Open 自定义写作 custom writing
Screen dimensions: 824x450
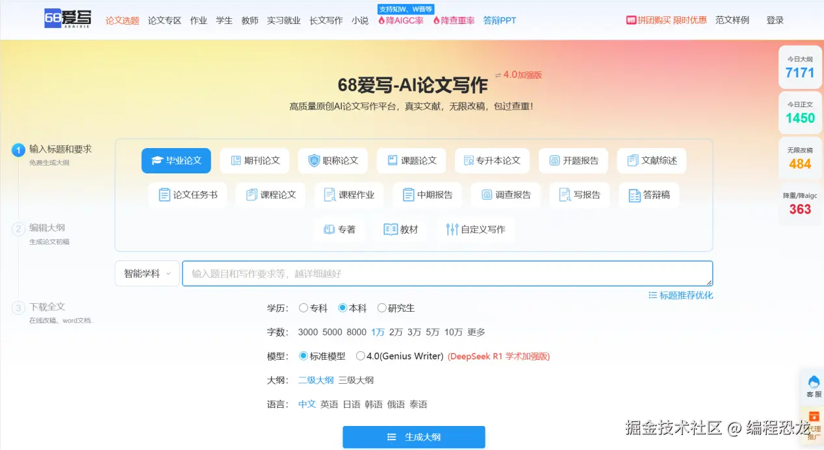[x=476, y=229]
